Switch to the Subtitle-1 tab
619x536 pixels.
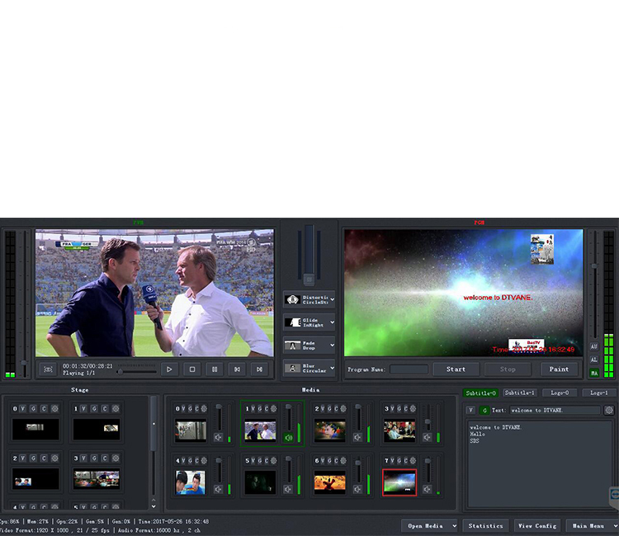click(520, 393)
